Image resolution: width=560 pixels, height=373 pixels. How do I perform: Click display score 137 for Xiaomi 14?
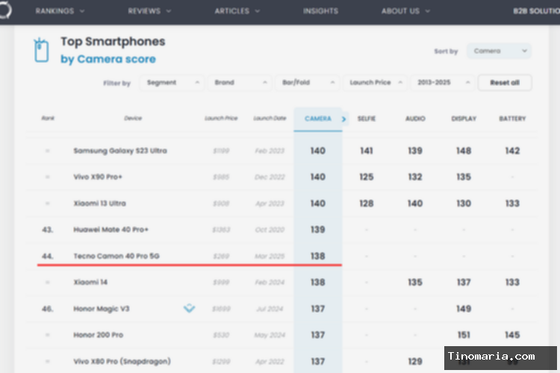[464, 282]
